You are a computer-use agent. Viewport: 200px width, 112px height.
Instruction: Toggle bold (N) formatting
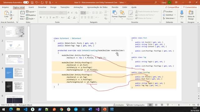click(x=41, y=17)
